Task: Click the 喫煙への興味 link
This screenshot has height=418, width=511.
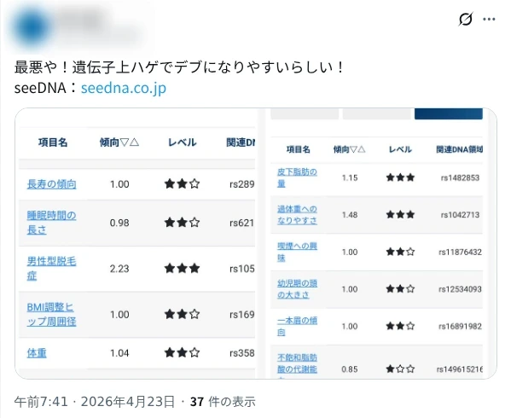Action: [x=297, y=252]
